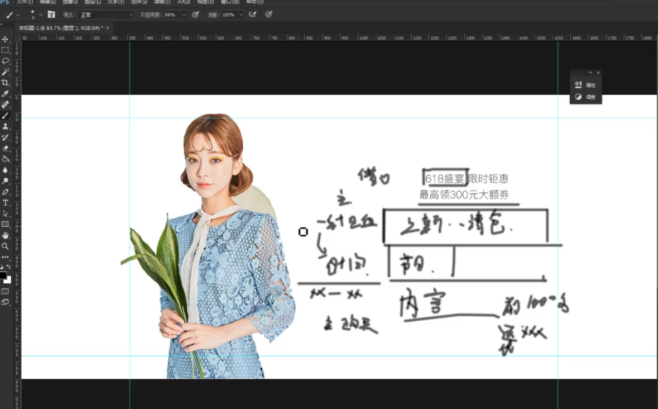Expand the flow slider dropdown arrow
Viewport: 658px width, 409px height.
tap(241, 15)
